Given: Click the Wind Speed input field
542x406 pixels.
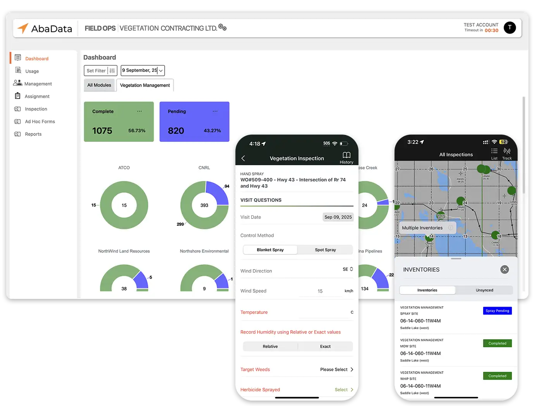Looking at the screenshot, I should pos(320,291).
